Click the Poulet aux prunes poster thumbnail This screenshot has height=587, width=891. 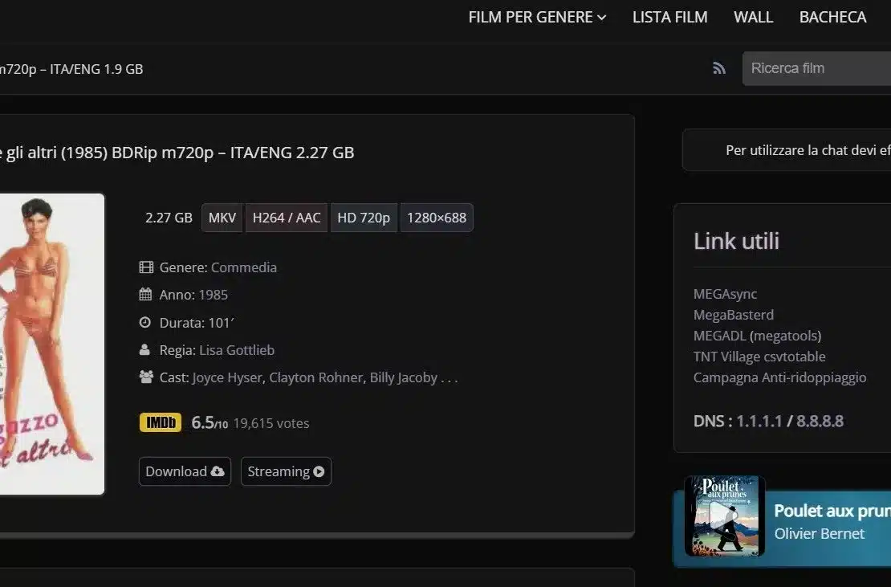pos(724,516)
